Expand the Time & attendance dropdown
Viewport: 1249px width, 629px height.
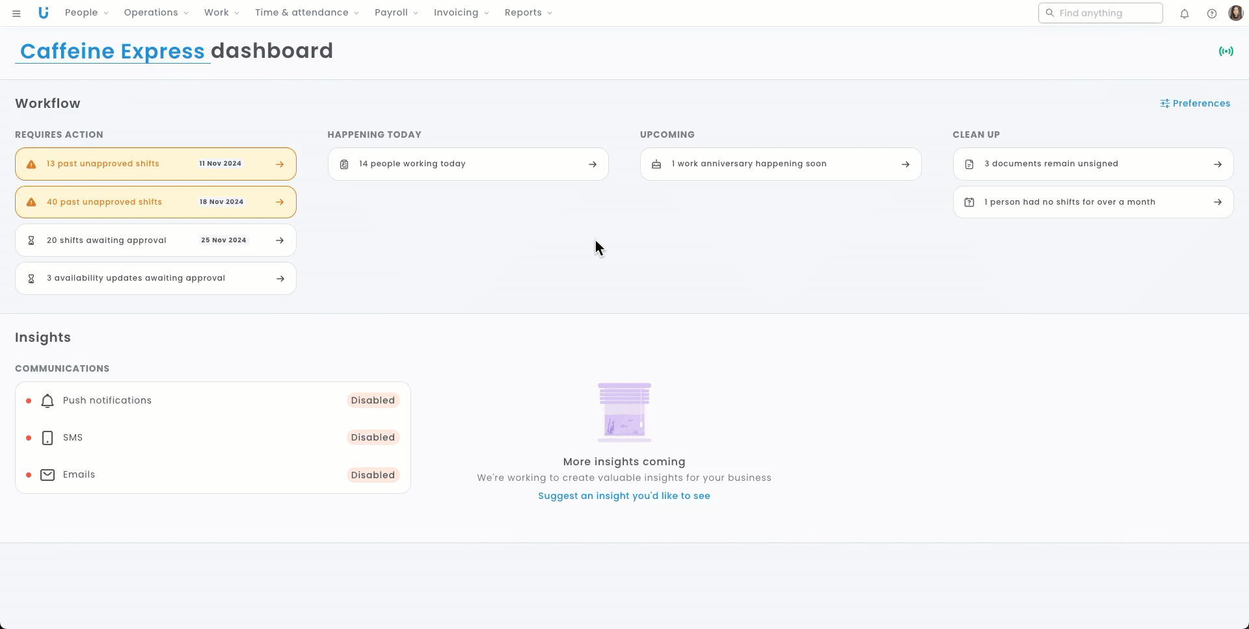tap(306, 13)
